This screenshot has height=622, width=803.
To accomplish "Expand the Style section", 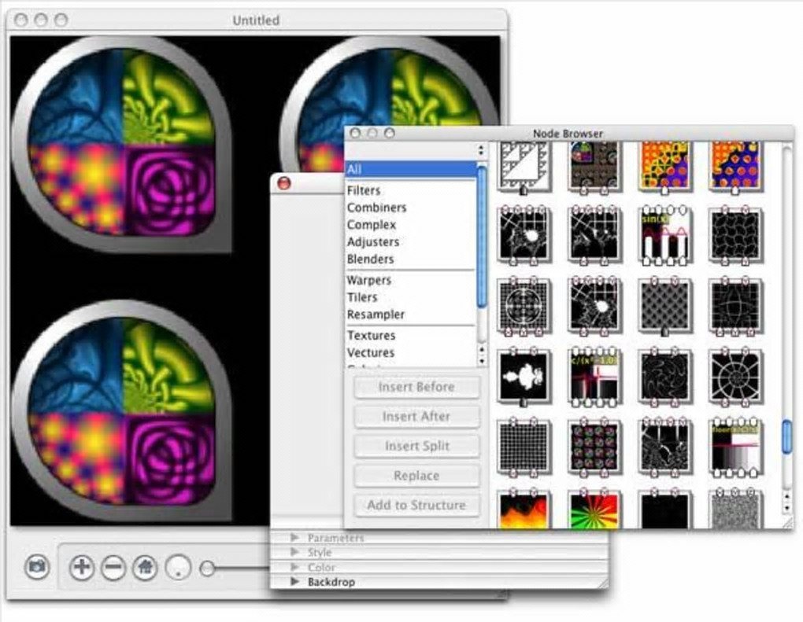I will (x=294, y=553).
